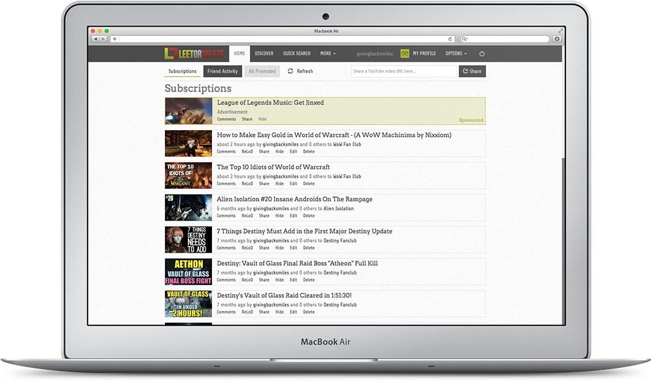Click the Aethon Final Boss Fight thumbnail
The height and width of the screenshot is (384, 651).
click(x=188, y=272)
